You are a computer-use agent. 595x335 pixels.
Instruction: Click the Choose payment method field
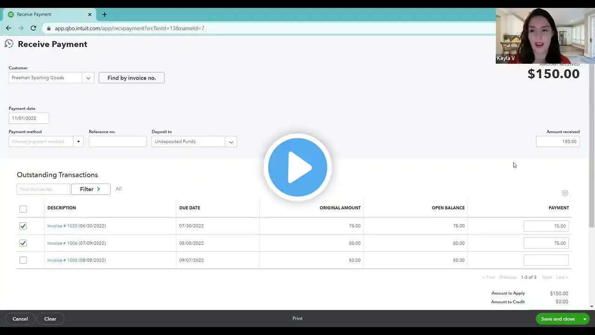(x=41, y=141)
